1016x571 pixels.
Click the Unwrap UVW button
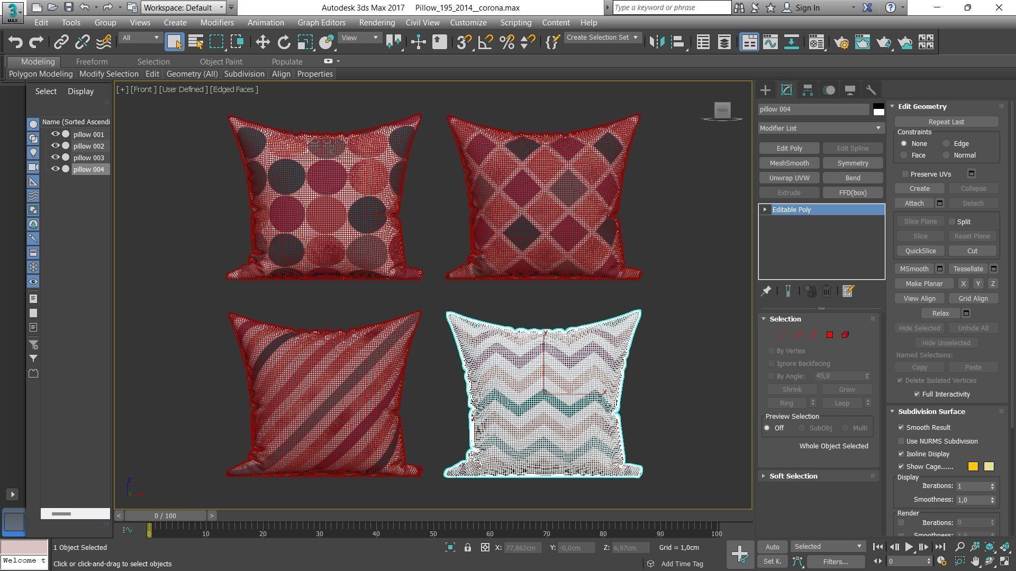point(789,178)
